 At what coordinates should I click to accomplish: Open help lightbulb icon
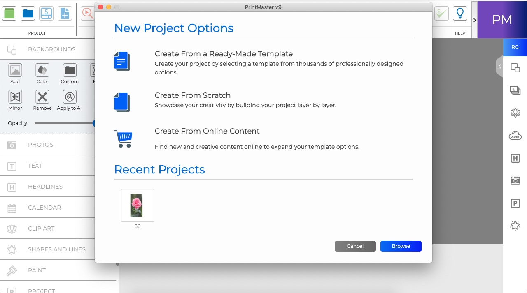[x=460, y=13]
